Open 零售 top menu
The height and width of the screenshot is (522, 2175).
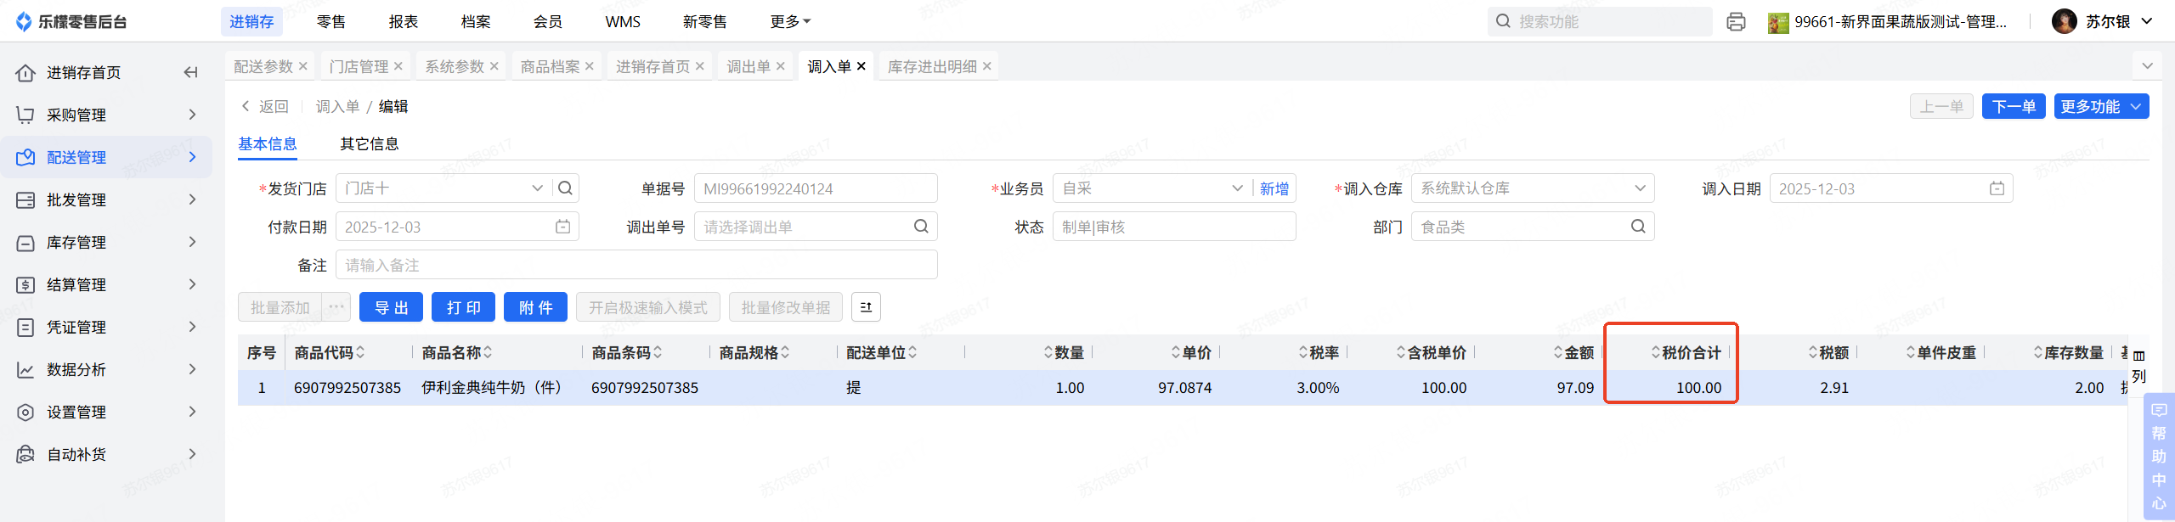[x=331, y=22]
